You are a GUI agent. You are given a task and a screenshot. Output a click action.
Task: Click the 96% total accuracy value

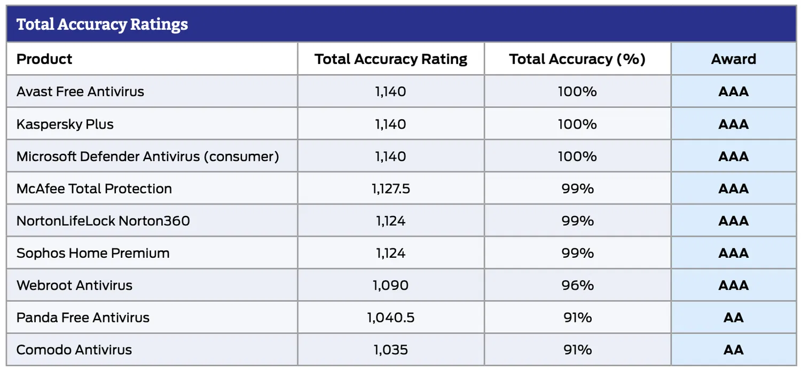click(577, 285)
